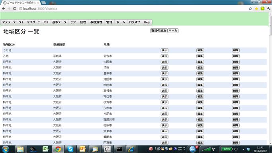Click the Windows Start orb
Image resolution: width=272 pixels, height=153 pixels.
[6, 149]
